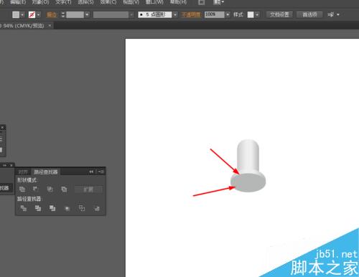Click the stroke swatch with red slash

point(32,15)
